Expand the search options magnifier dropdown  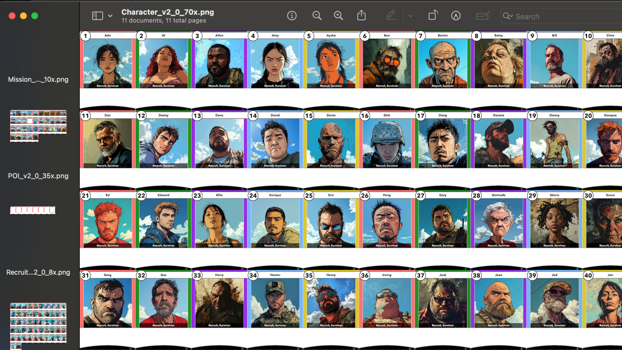click(x=508, y=16)
